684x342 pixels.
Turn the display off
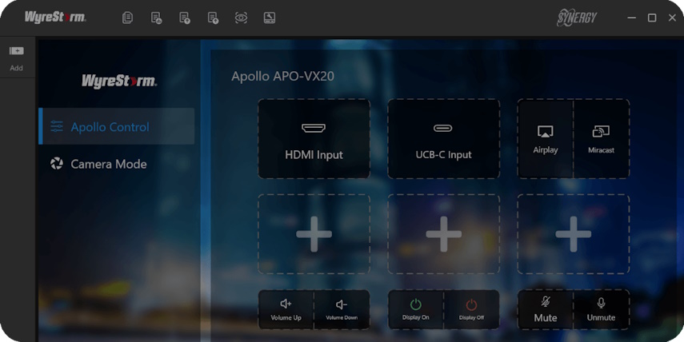point(471,309)
